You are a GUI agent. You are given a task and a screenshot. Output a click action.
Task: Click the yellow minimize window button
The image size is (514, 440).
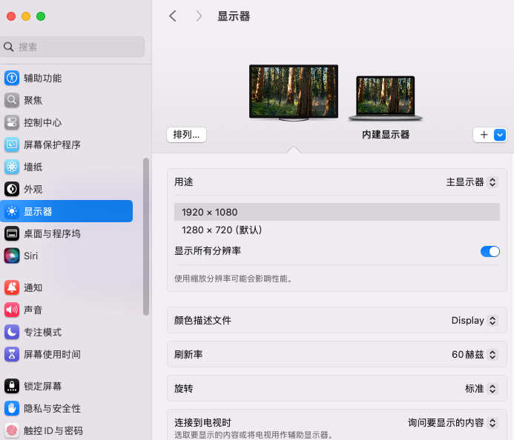[x=26, y=16]
